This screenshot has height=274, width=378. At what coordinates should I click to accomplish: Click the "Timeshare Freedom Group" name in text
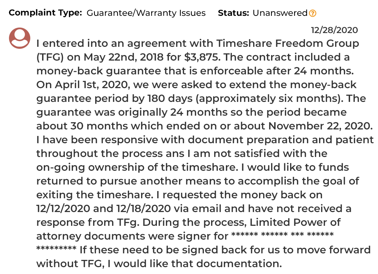coord(288,43)
